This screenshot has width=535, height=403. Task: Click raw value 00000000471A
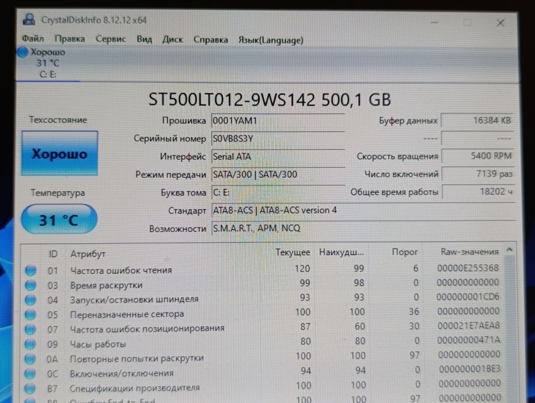pos(468,340)
